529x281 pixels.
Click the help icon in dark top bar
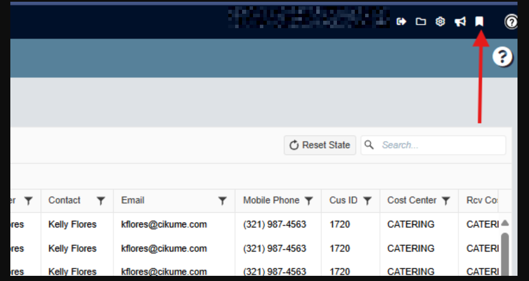(511, 22)
